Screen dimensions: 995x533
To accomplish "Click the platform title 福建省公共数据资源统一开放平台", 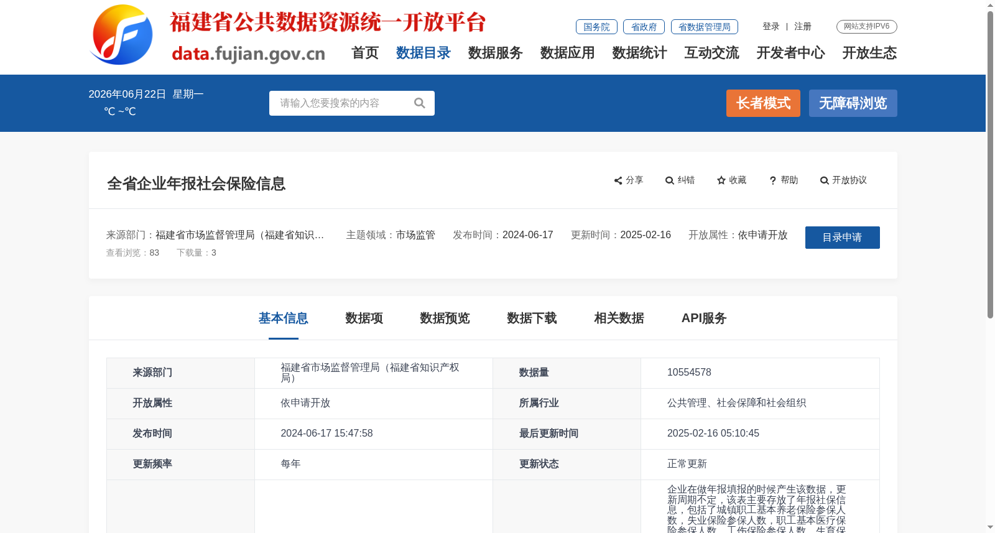I will [x=328, y=22].
